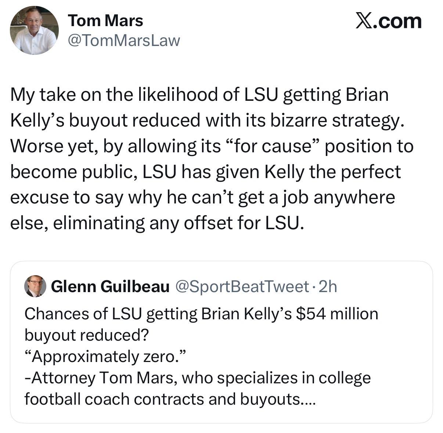Image resolution: width=443 pixels, height=433 pixels.
Task: Open the @SportBeatTweet handle
Action: (243, 286)
